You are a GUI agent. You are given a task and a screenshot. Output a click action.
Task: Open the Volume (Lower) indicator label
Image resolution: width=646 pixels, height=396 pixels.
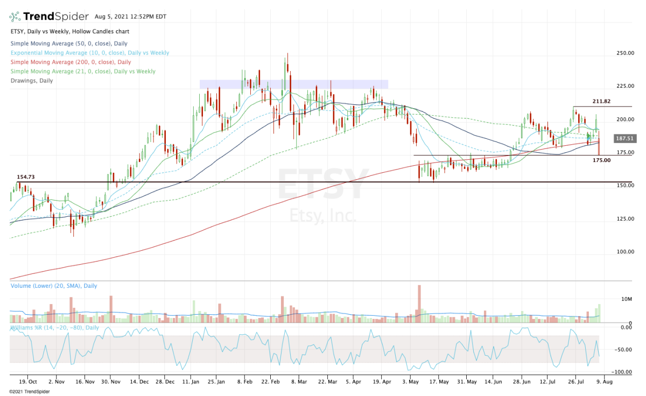54,286
